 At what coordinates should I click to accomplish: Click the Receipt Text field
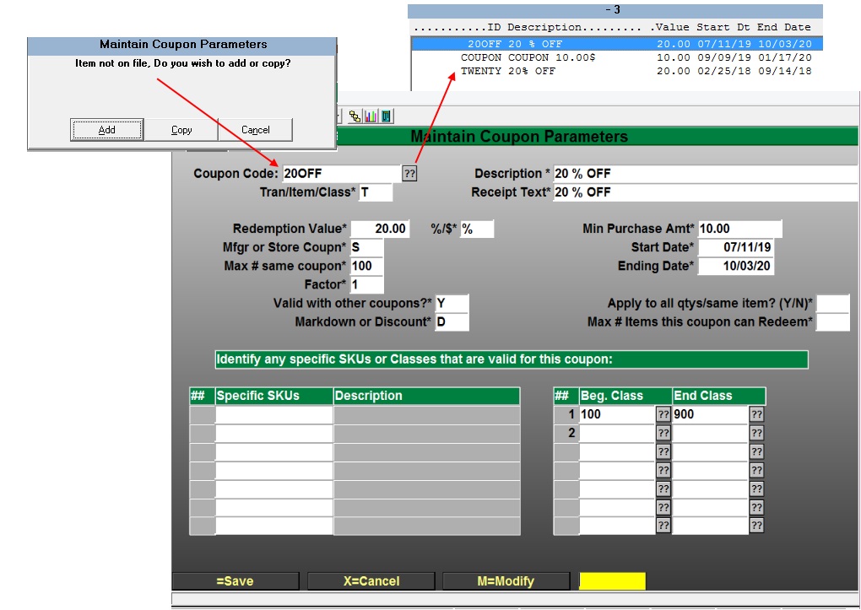coord(705,192)
